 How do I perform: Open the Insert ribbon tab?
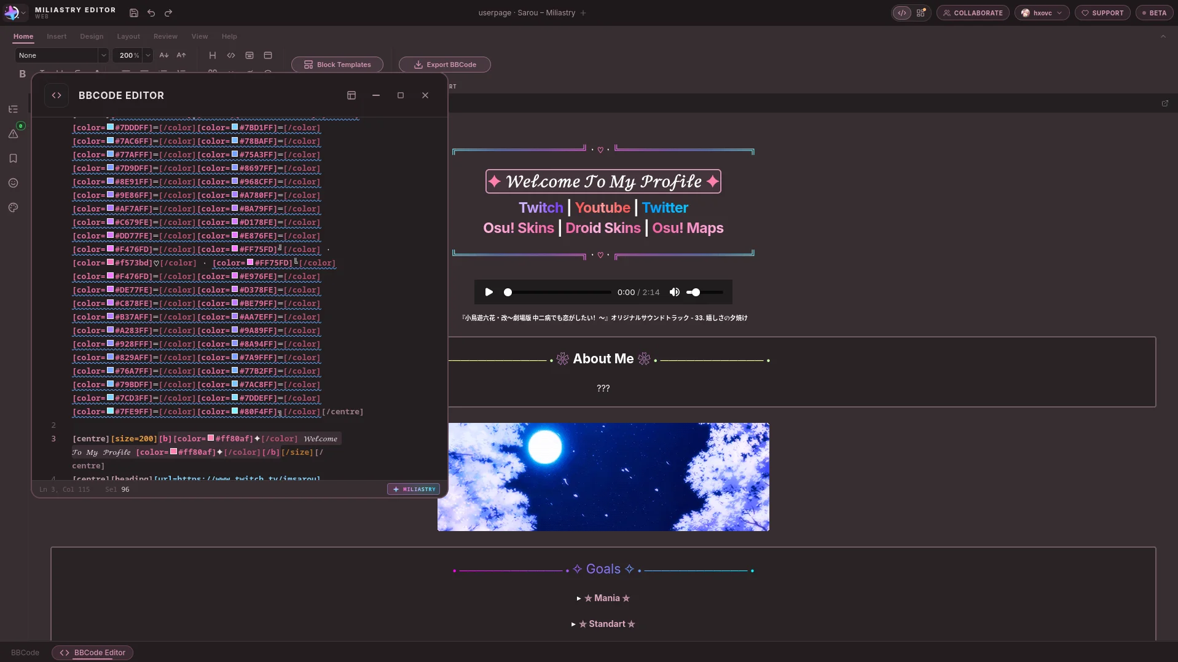point(57,36)
